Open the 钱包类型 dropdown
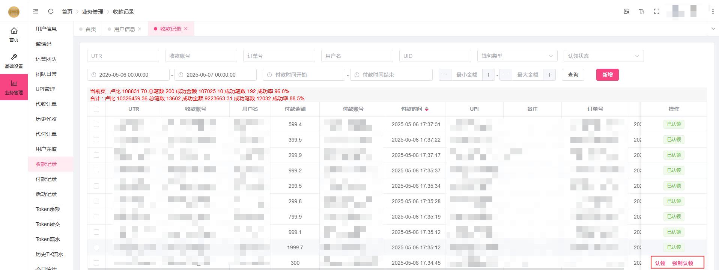 pyautogui.click(x=517, y=56)
